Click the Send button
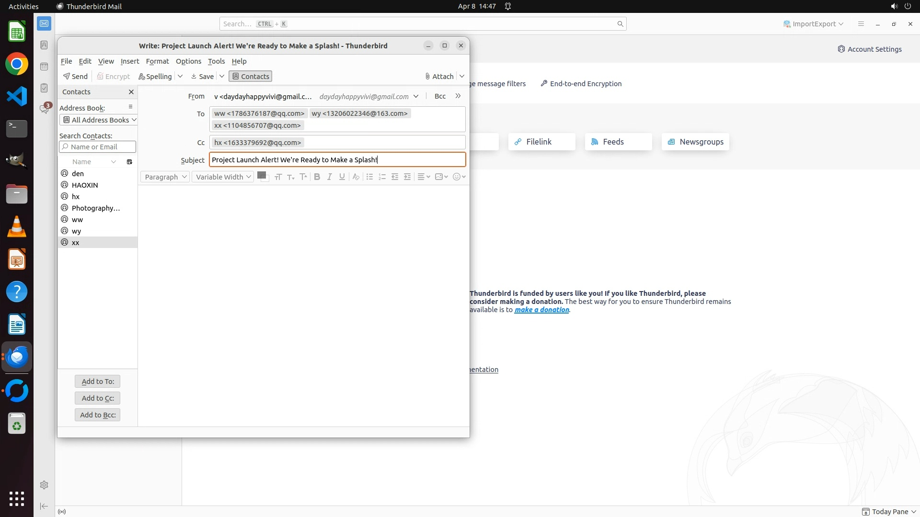Viewport: 920px width, 517px height. pos(75,76)
